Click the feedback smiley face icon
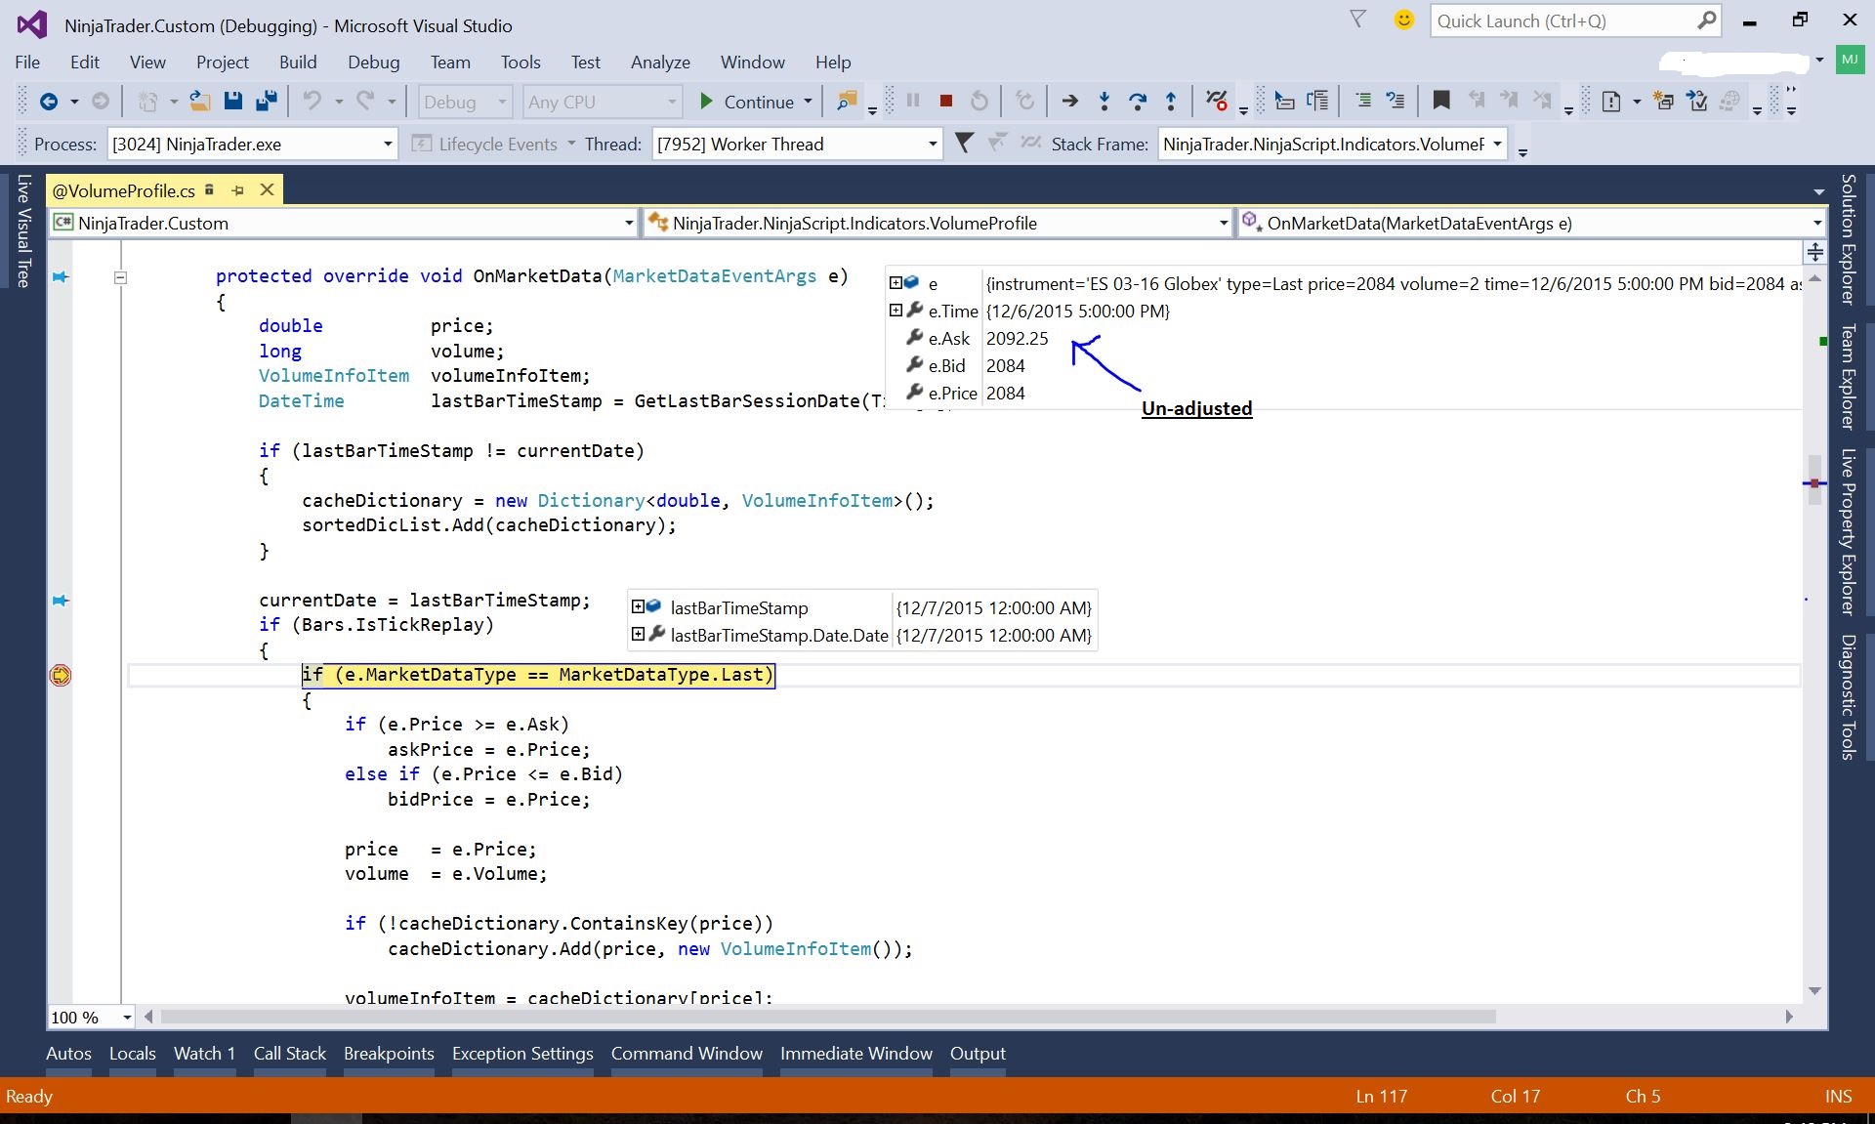Screen dimensions: 1875x1124 [x=1403, y=21]
